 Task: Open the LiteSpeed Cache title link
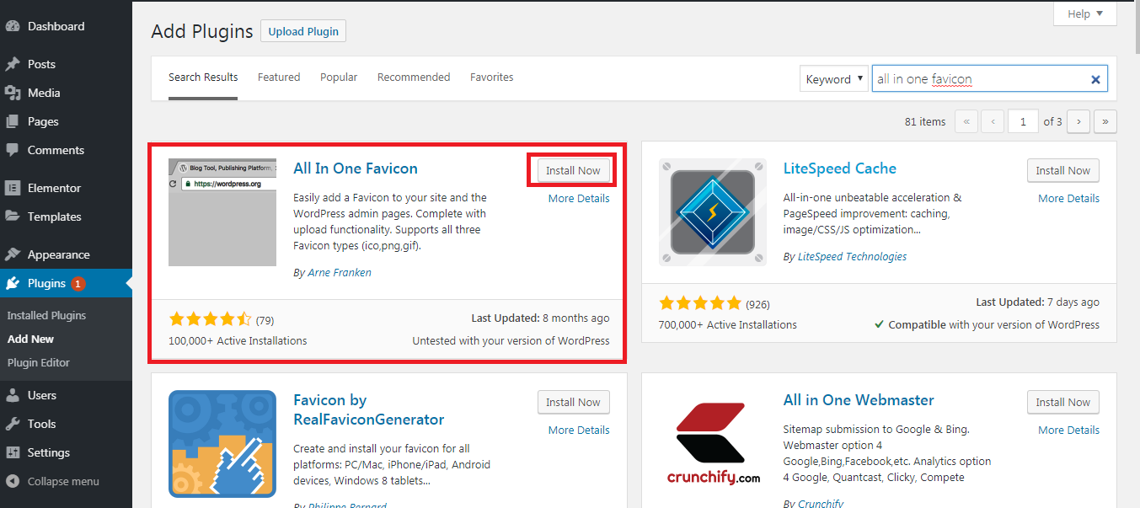click(x=840, y=168)
